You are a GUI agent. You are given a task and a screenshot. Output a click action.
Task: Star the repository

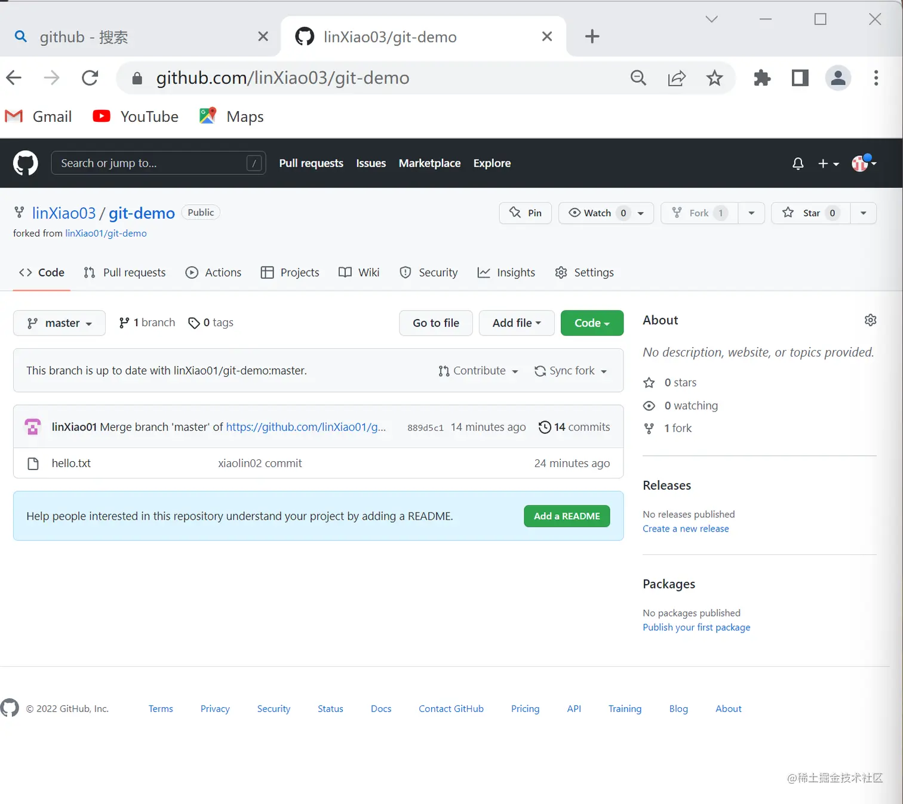pos(810,213)
